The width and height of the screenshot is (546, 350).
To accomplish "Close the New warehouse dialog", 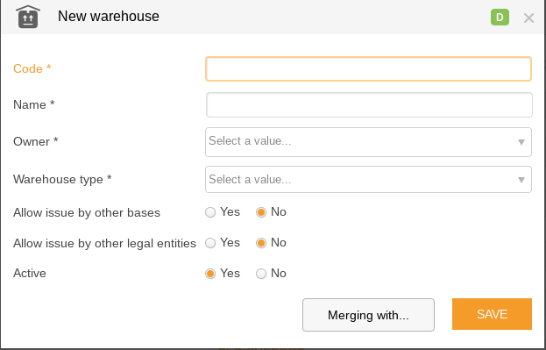I will coord(528,18).
